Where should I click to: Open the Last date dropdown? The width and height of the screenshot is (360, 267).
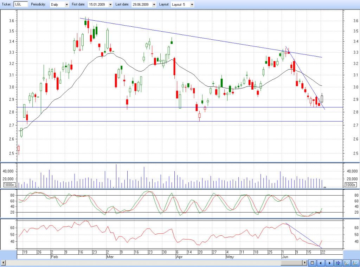[x=154, y=5]
